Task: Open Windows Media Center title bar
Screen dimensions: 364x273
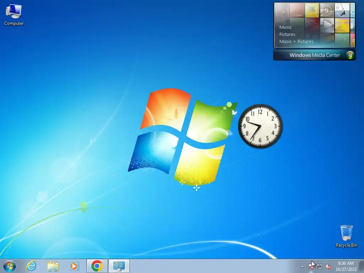Action: click(x=315, y=55)
